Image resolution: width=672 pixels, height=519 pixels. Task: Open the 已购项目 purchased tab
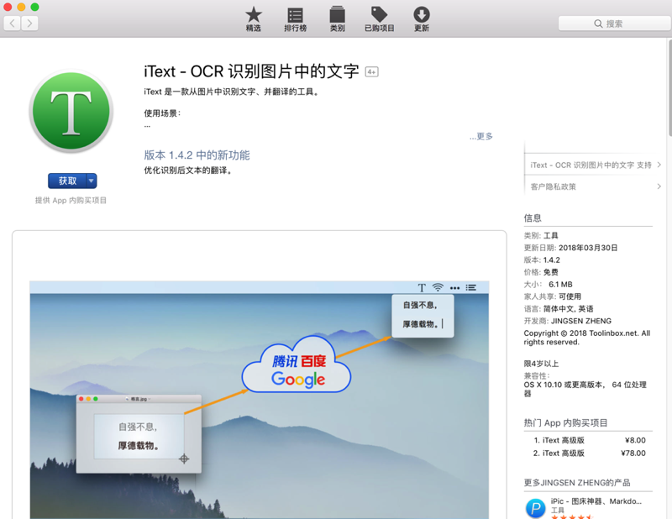pyautogui.click(x=380, y=19)
